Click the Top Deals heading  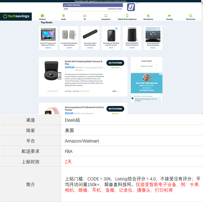[47, 22]
